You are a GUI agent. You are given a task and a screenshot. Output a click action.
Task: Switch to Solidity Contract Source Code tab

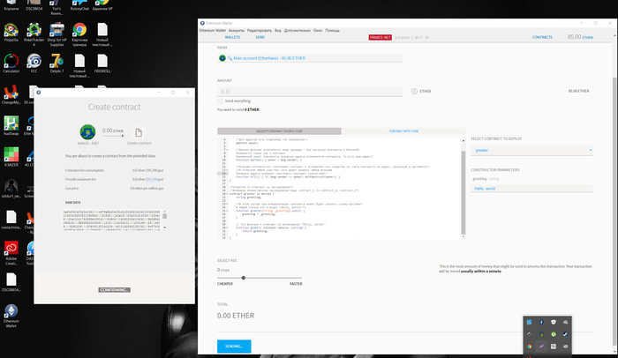[279, 131]
